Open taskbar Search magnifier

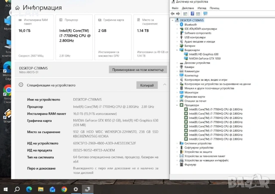17,189
